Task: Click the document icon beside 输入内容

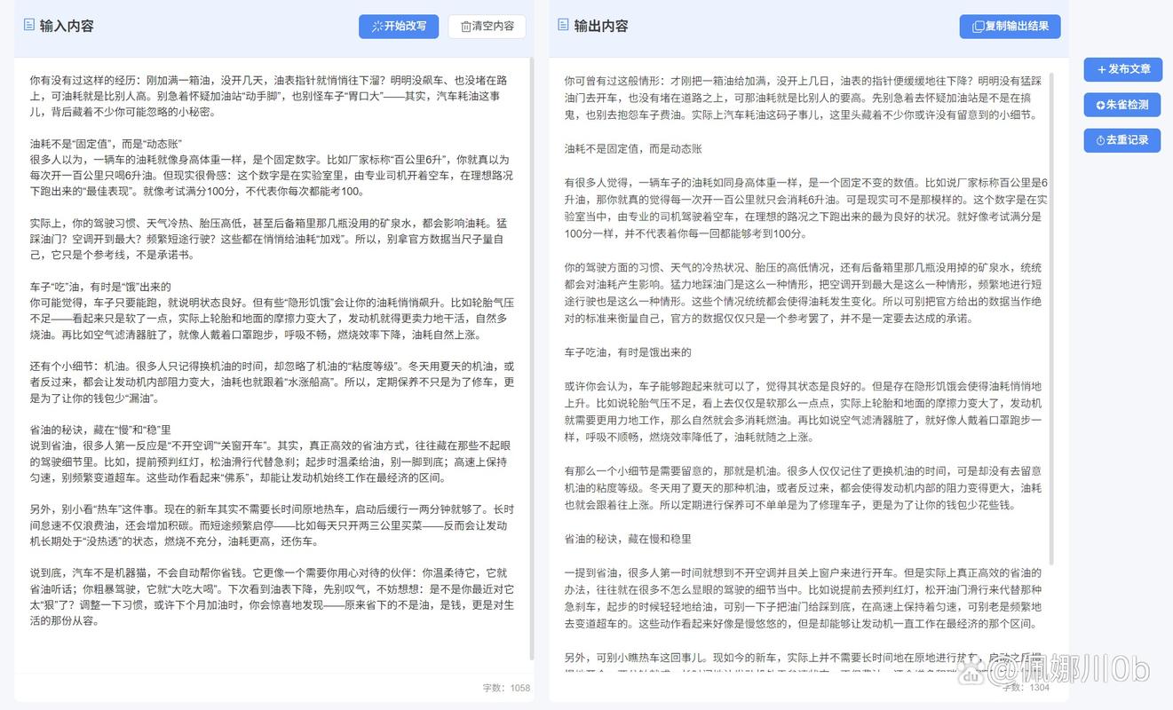Action: tap(29, 25)
